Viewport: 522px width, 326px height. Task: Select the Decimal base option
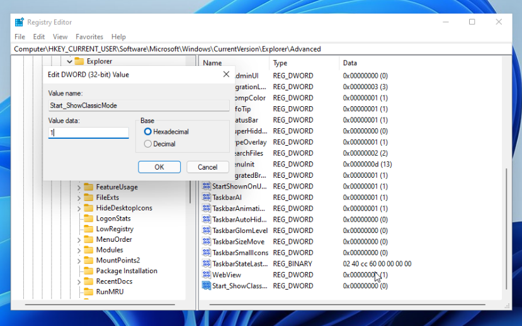coord(147,144)
